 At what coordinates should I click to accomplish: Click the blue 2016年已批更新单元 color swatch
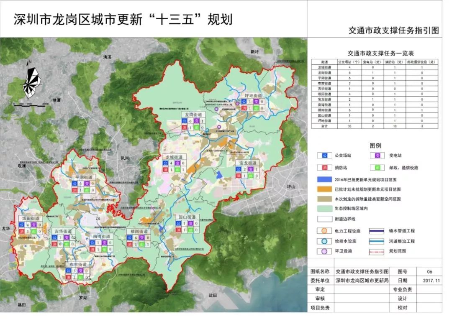[x=324, y=179]
